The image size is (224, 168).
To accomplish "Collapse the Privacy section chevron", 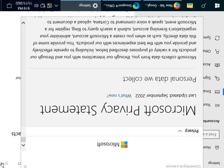I will point(180,131).
